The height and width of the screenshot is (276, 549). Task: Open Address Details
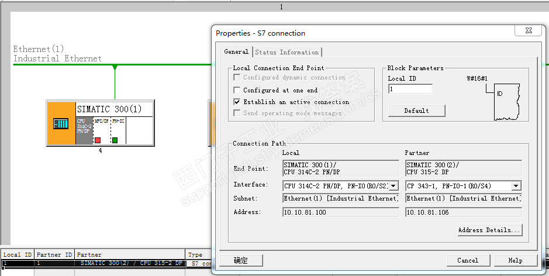point(490,230)
